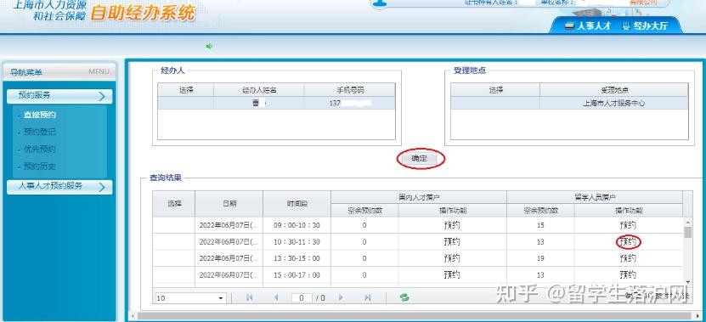Select the handler row with phone 137

[276, 103]
